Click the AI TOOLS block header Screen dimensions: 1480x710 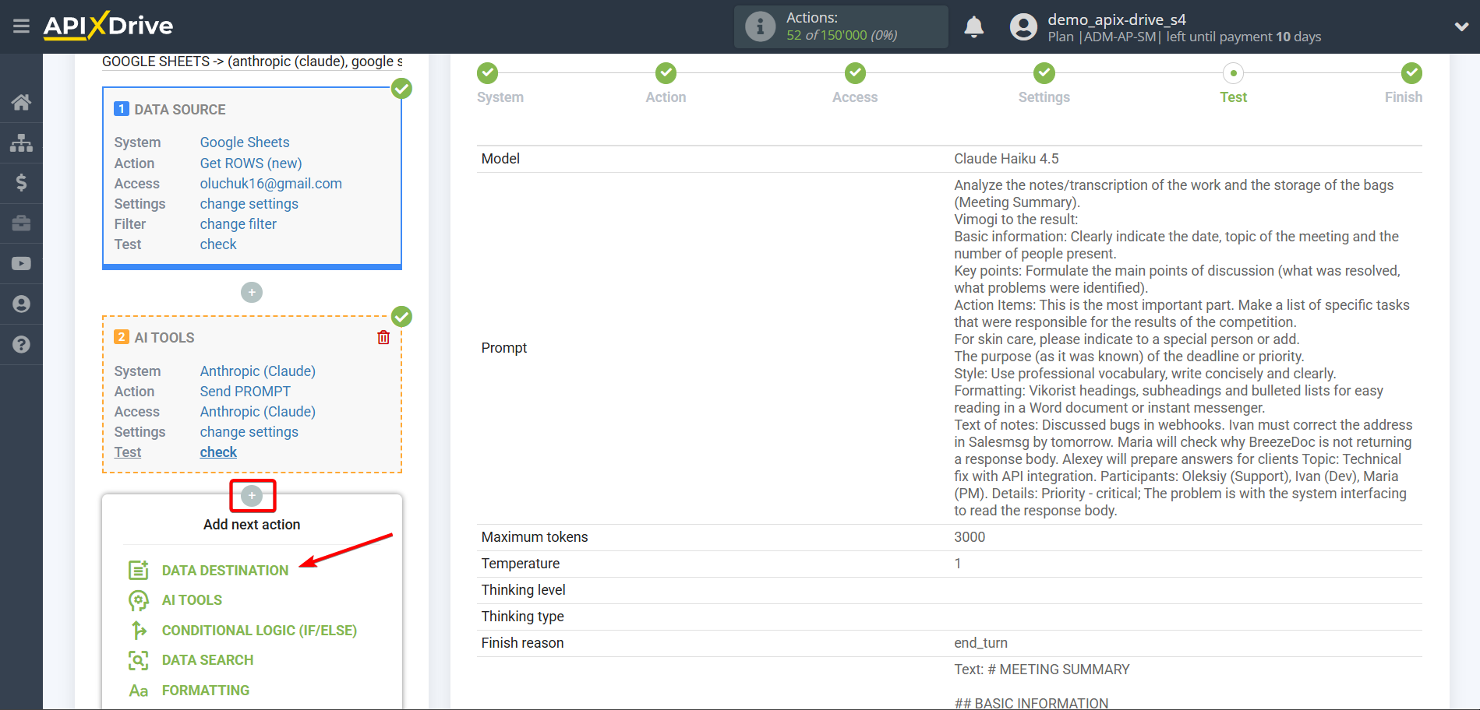coord(164,338)
